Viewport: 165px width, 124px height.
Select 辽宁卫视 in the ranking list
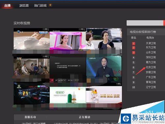(151, 87)
